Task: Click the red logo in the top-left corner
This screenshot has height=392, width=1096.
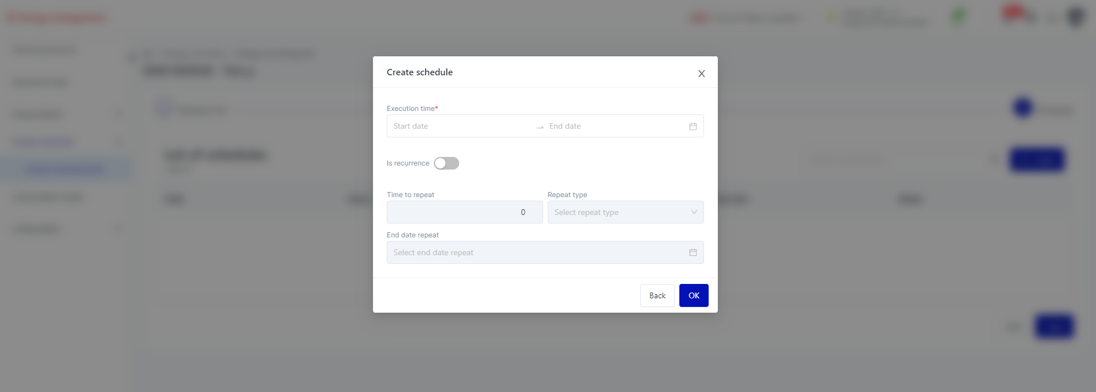Action: (56, 18)
